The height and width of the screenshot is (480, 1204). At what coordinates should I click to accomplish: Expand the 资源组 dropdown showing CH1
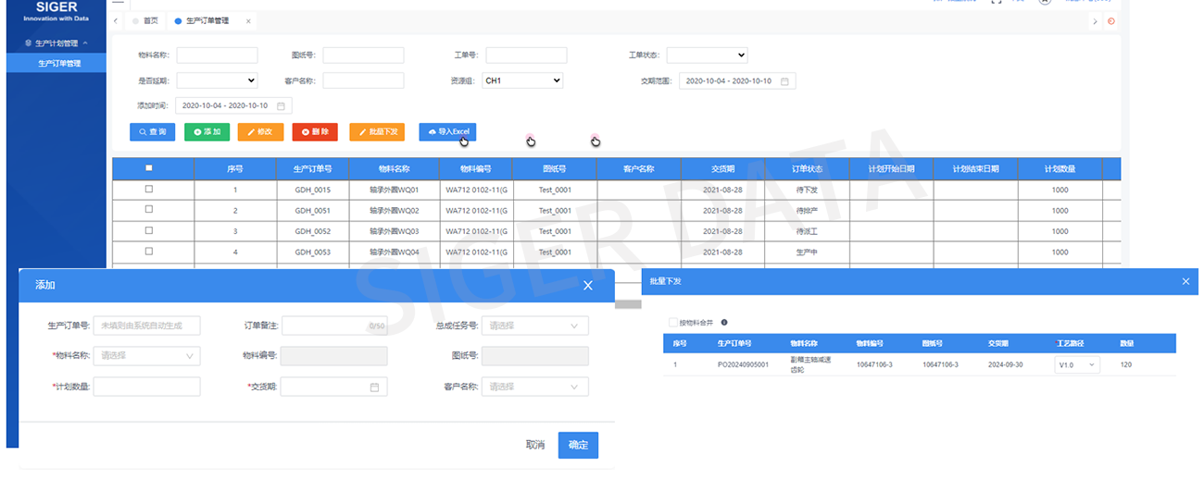[x=522, y=81]
